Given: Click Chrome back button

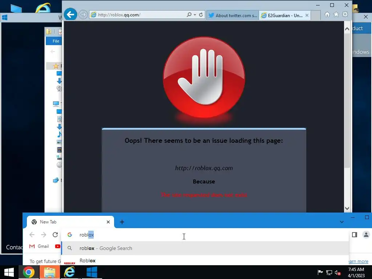Looking at the screenshot, I should tap(32, 235).
